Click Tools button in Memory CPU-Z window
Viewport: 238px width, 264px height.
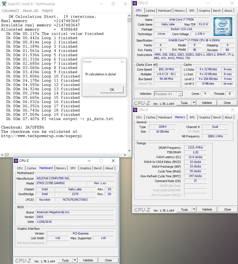(184, 210)
